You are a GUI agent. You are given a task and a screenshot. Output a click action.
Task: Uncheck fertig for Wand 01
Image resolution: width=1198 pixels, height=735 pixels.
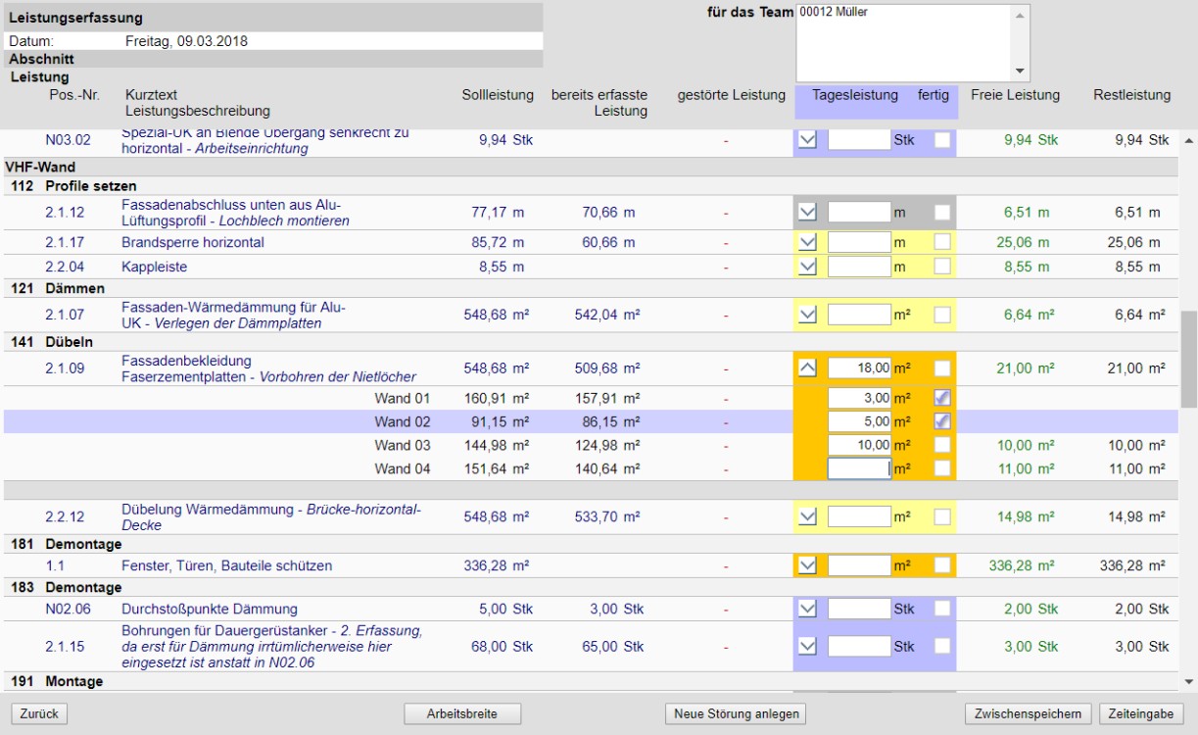click(942, 398)
